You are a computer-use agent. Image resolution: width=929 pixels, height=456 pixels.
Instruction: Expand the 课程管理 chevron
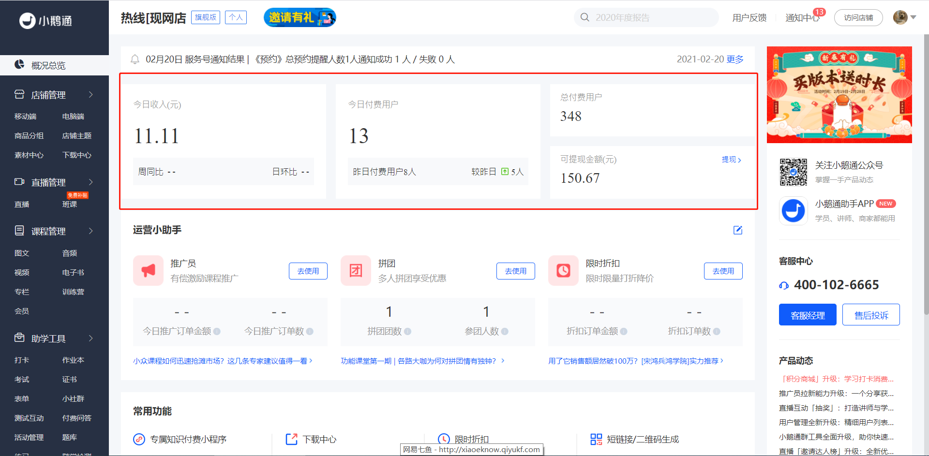pyautogui.click(x=90, y=231)
